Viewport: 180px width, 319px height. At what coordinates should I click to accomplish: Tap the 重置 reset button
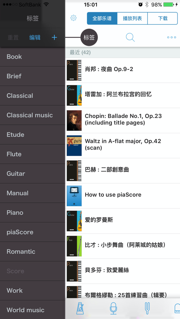tap(13, 38)
